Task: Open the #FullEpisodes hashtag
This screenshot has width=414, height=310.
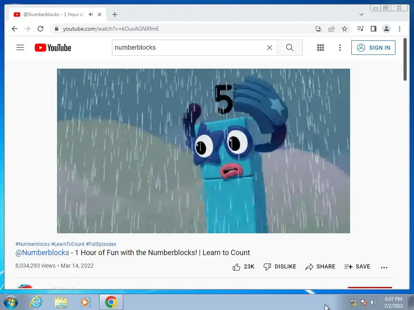Action: click(x=101, y=244)
